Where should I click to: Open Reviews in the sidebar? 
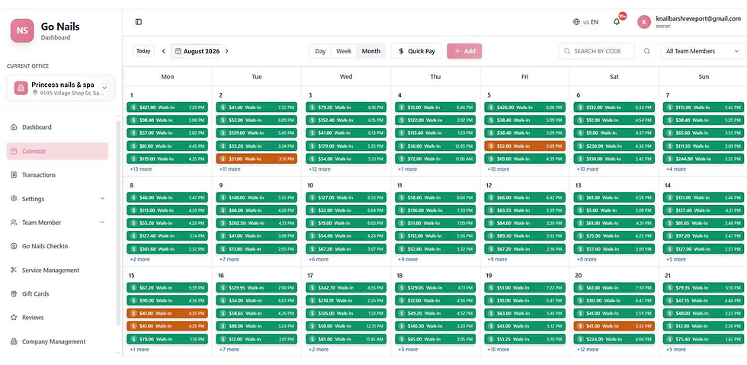[x=57, y=317]
